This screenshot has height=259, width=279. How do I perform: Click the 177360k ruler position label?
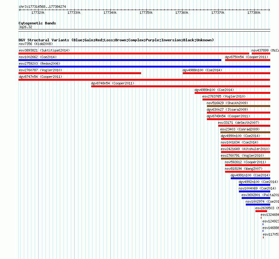pos(182,13)
